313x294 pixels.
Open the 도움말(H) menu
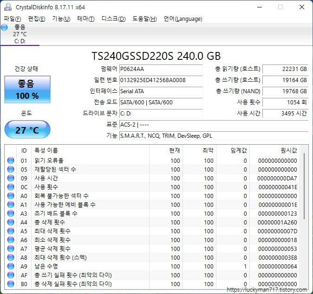(144, 19)
